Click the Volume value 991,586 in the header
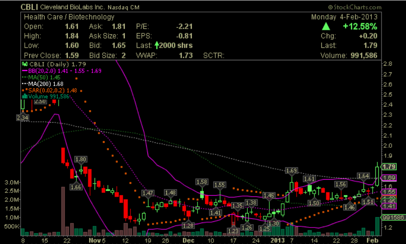 pyautogui.click(x=364, y=55)
